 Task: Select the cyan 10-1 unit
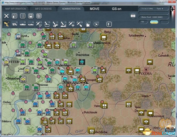(x=78, y=70)
